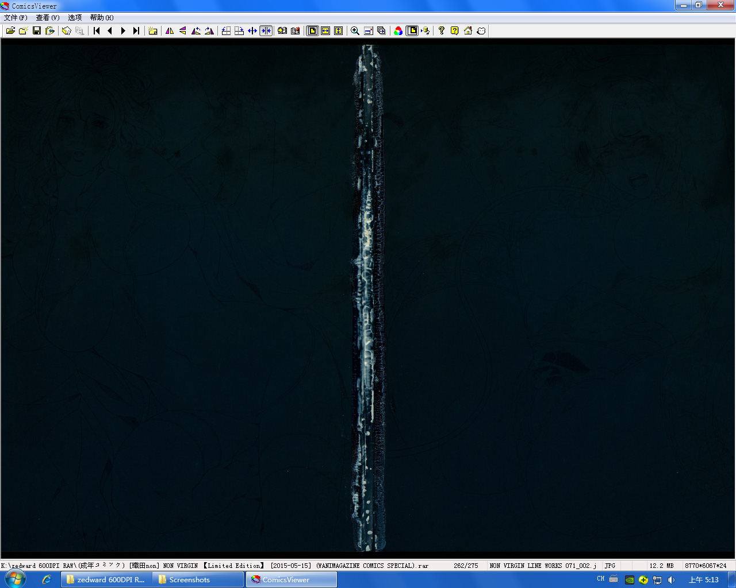736x588 pixels.
Task: Jump to the first page
Action: click(97, 31)
